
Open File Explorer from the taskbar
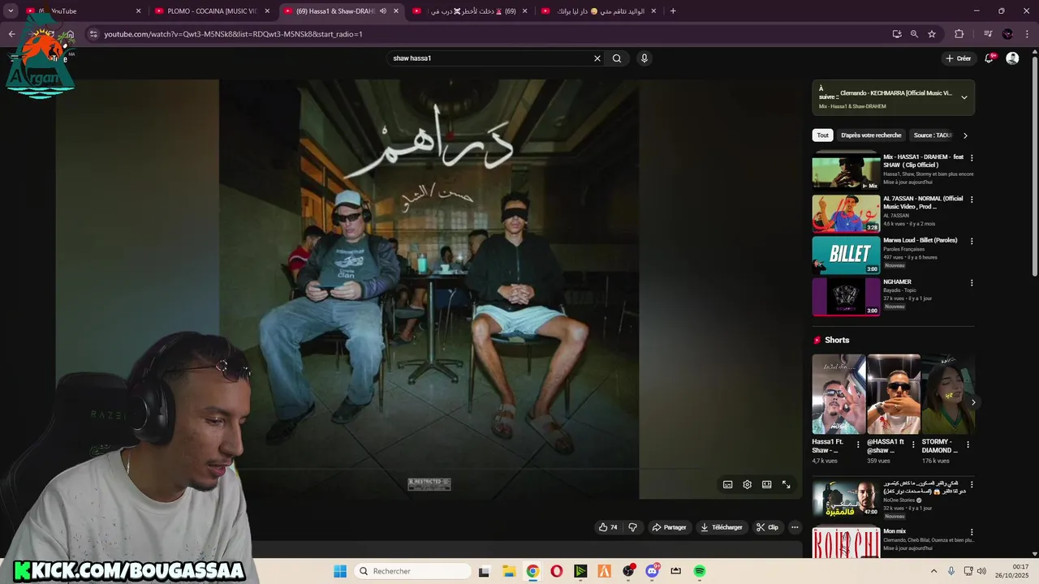point(508,571)
